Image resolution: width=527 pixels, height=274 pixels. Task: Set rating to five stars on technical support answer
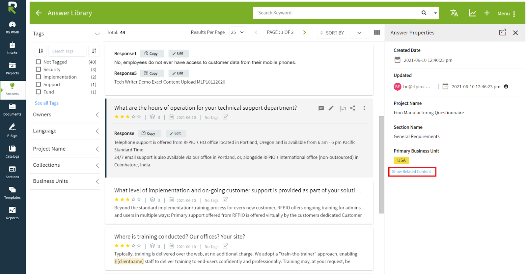click(139, 117)
